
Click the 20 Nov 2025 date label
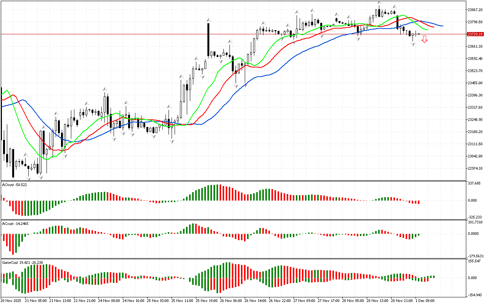click(x=11, y=300)
